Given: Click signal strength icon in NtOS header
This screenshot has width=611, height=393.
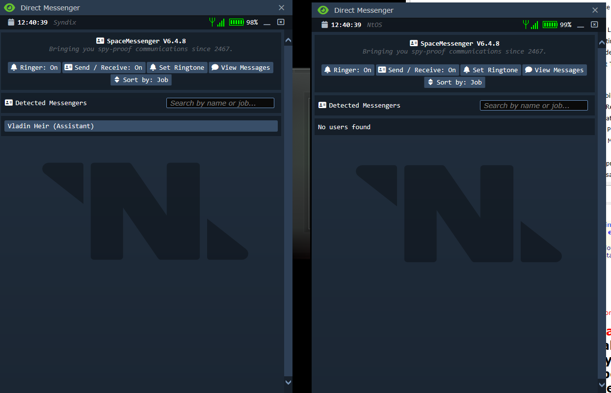Looking at the screenshot, I should click(x=531, y=25).
